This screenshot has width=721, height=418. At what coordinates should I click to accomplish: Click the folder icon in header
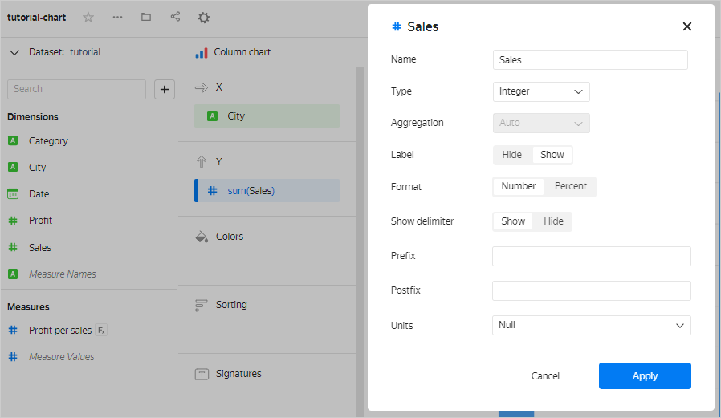coord(146,17)
